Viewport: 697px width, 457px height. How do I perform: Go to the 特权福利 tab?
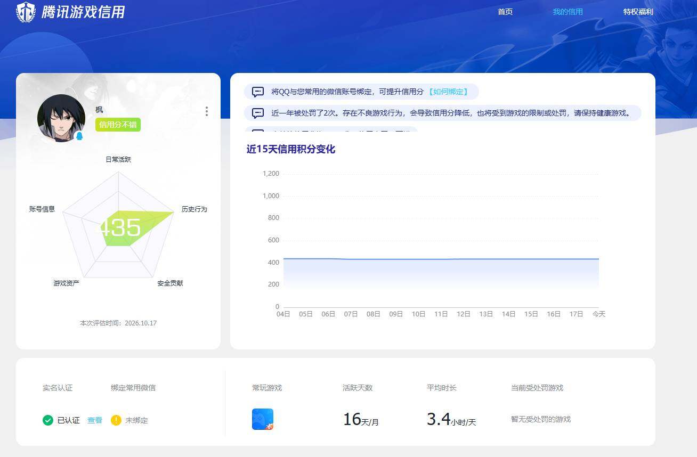pos(638,12)
